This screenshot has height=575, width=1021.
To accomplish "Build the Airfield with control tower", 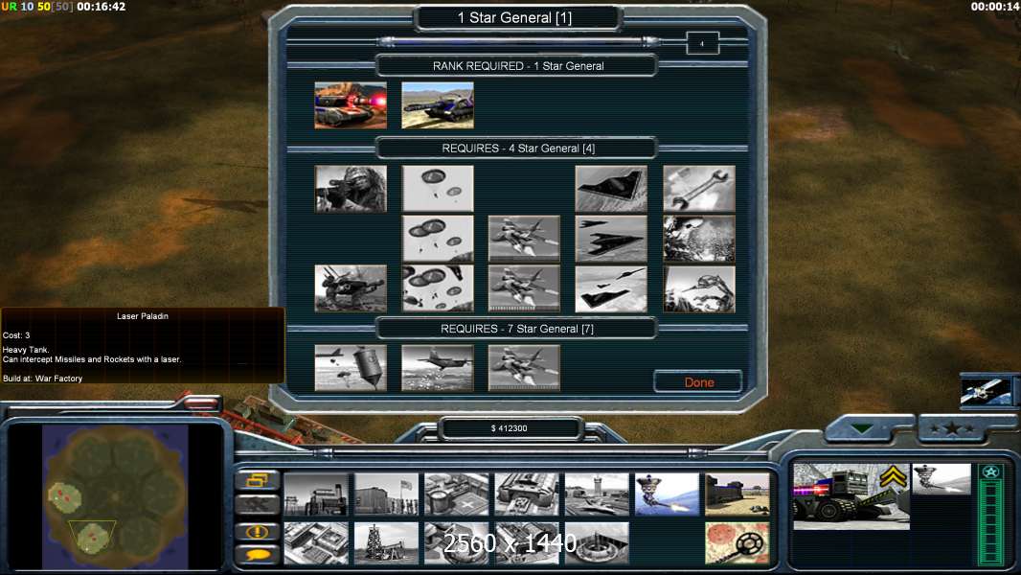I will pyautogui.click(x=597, y=494).
